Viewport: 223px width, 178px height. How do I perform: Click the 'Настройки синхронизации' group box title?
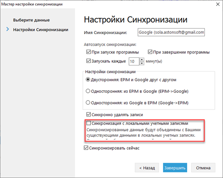click(110, 71)
